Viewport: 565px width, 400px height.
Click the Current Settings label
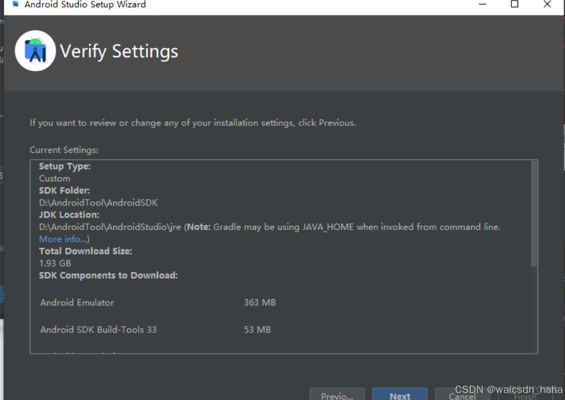click(x=64, y=150)
